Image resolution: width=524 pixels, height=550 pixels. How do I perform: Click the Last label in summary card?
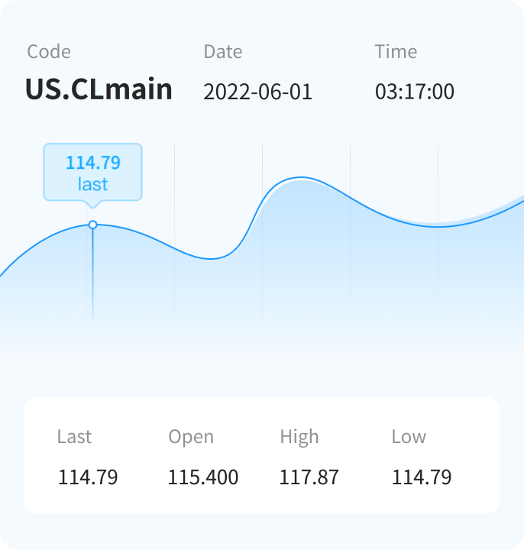[x=74, y=437]
